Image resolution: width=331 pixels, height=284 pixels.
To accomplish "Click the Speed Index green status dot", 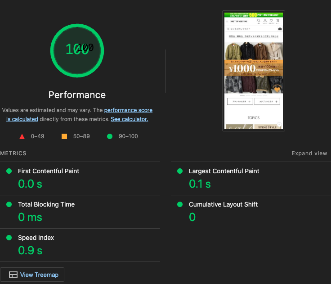I will pyautogui.click(x=9, y=238).
